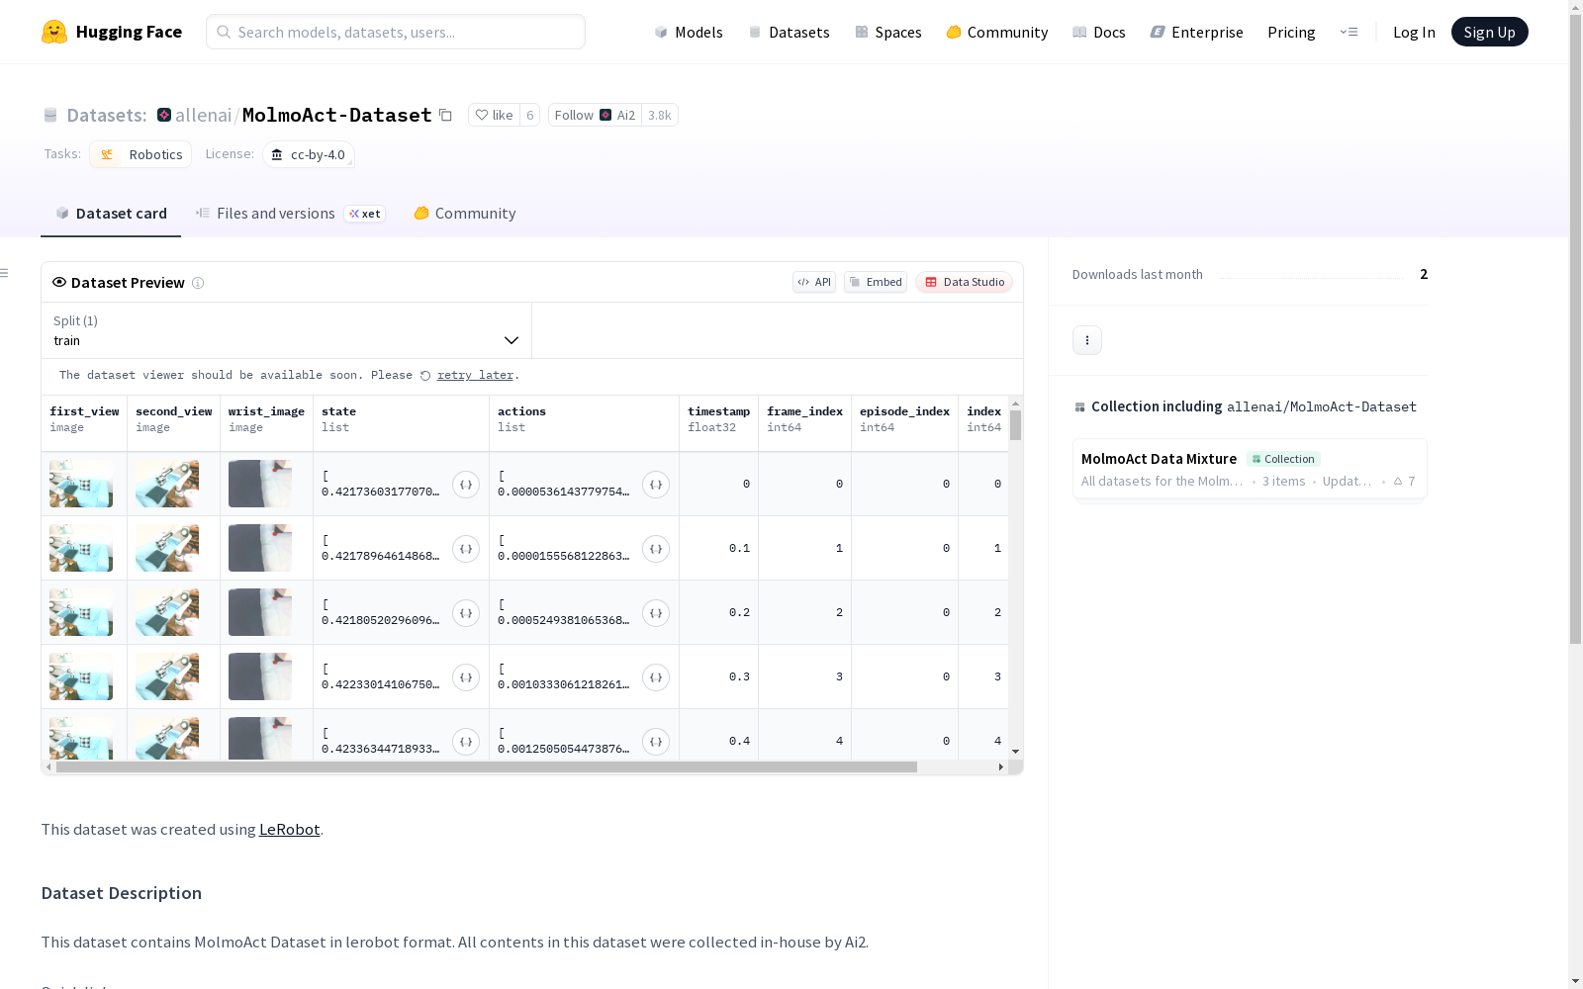Click the scroll-left arrow of the table
Image resolution: width=1583 pixels, height=989 pixels.
pos(48,766)
